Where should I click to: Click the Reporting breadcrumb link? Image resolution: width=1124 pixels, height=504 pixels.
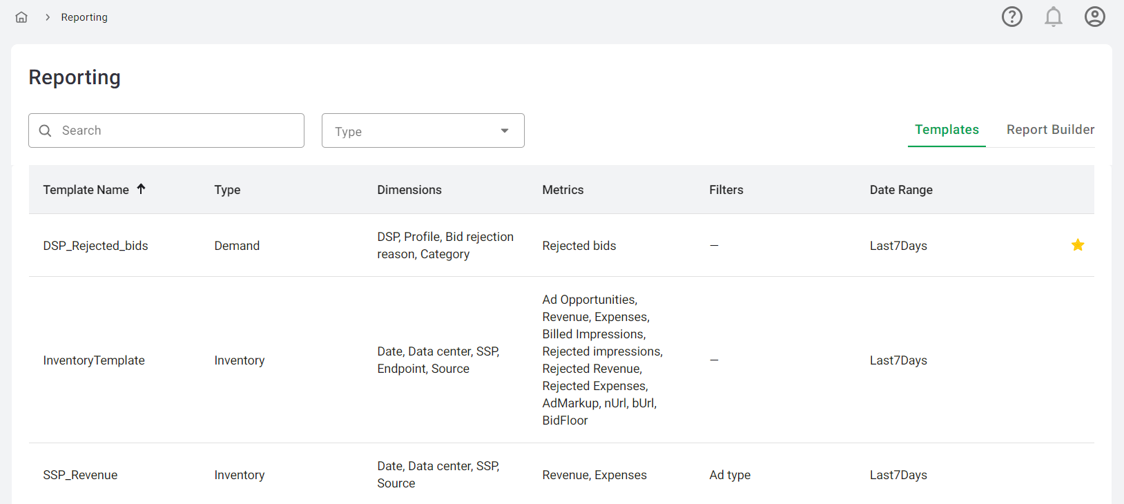point(84,17)
